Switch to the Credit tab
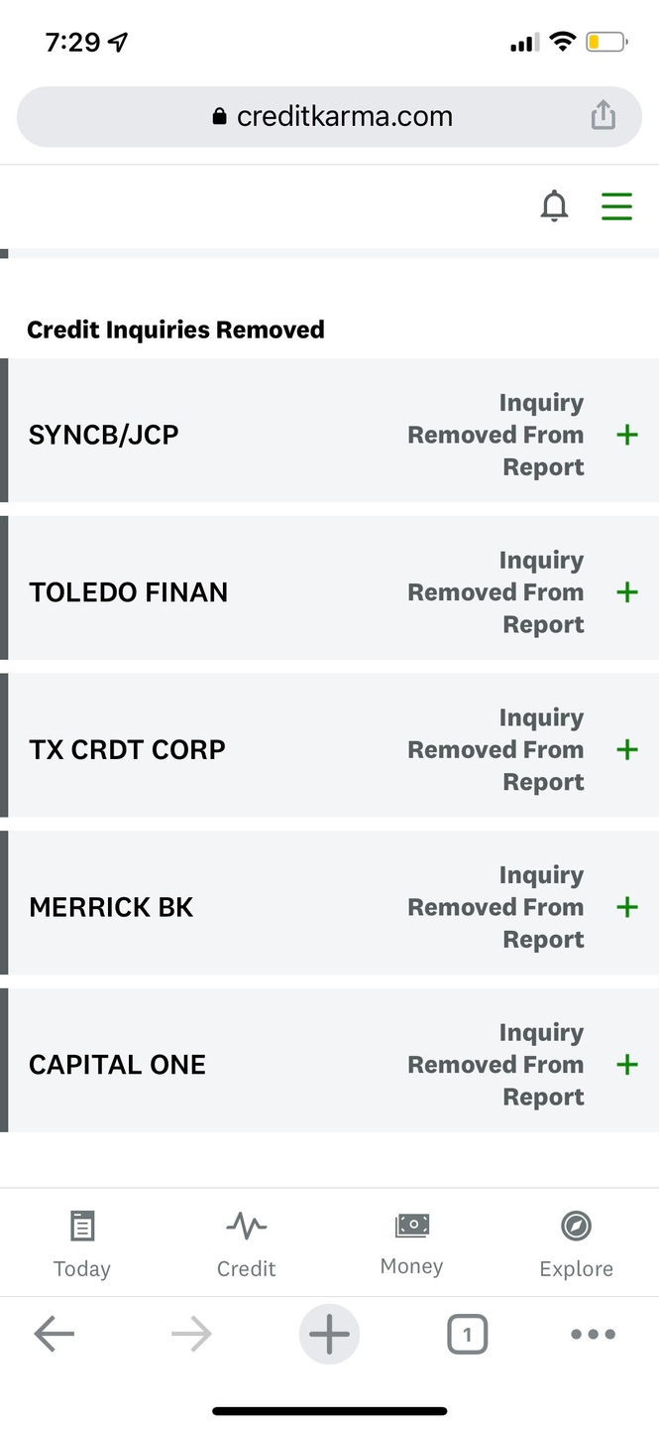 coord(246,1243)
